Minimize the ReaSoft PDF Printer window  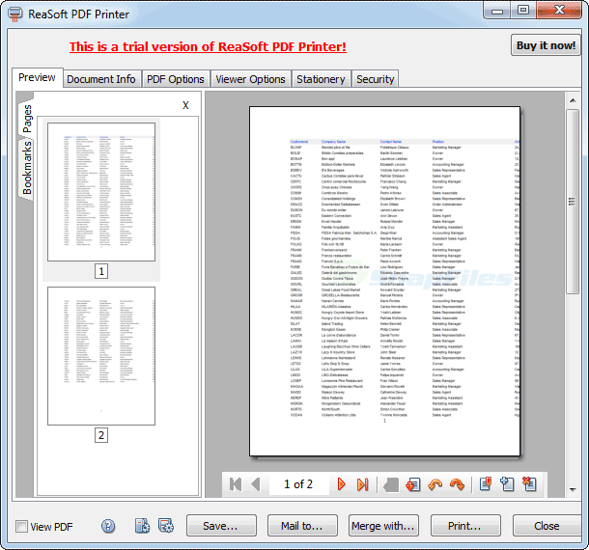(x=497, y=11)
